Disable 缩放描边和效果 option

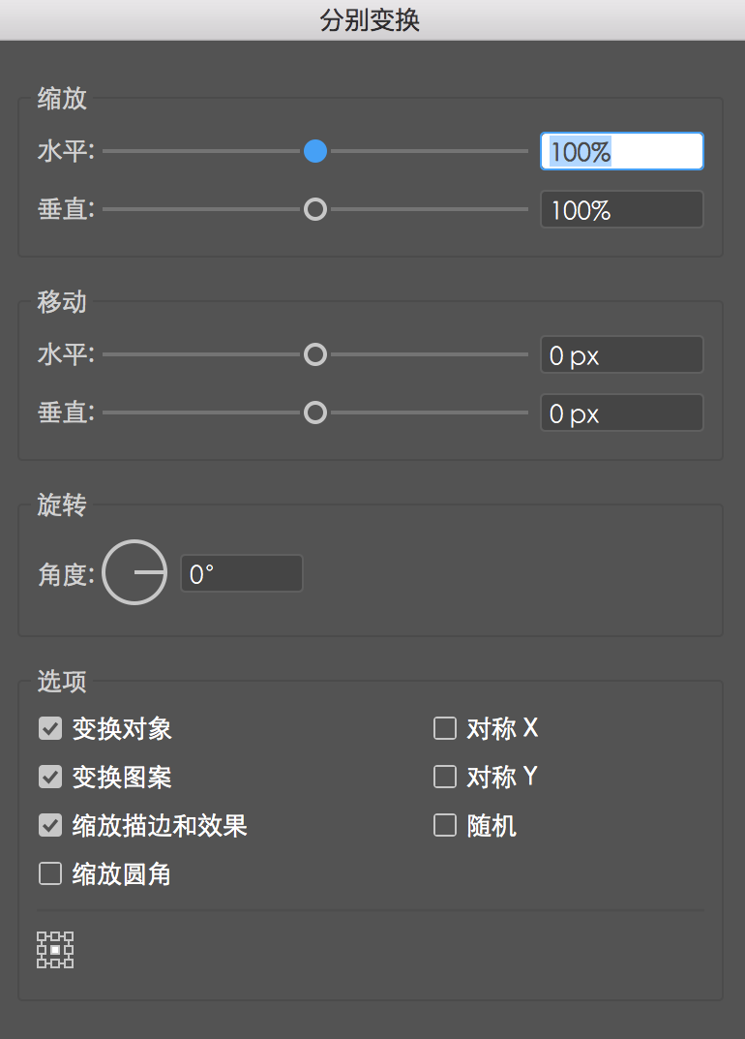pos(50,825)
